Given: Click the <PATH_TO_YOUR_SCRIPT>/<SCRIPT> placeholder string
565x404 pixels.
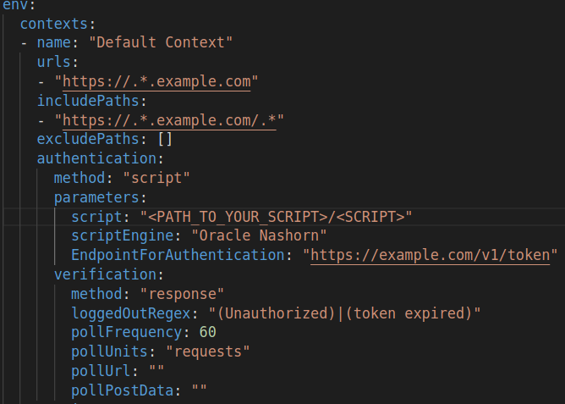Looking at the screenshot, I should pyautogui.click(x=277, y=216).
